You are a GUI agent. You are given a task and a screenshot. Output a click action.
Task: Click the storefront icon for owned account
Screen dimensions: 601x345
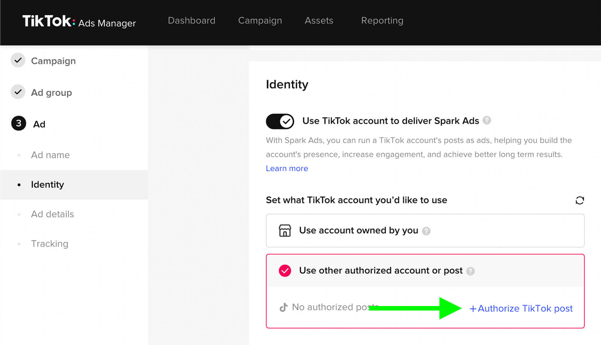(285, 231)
